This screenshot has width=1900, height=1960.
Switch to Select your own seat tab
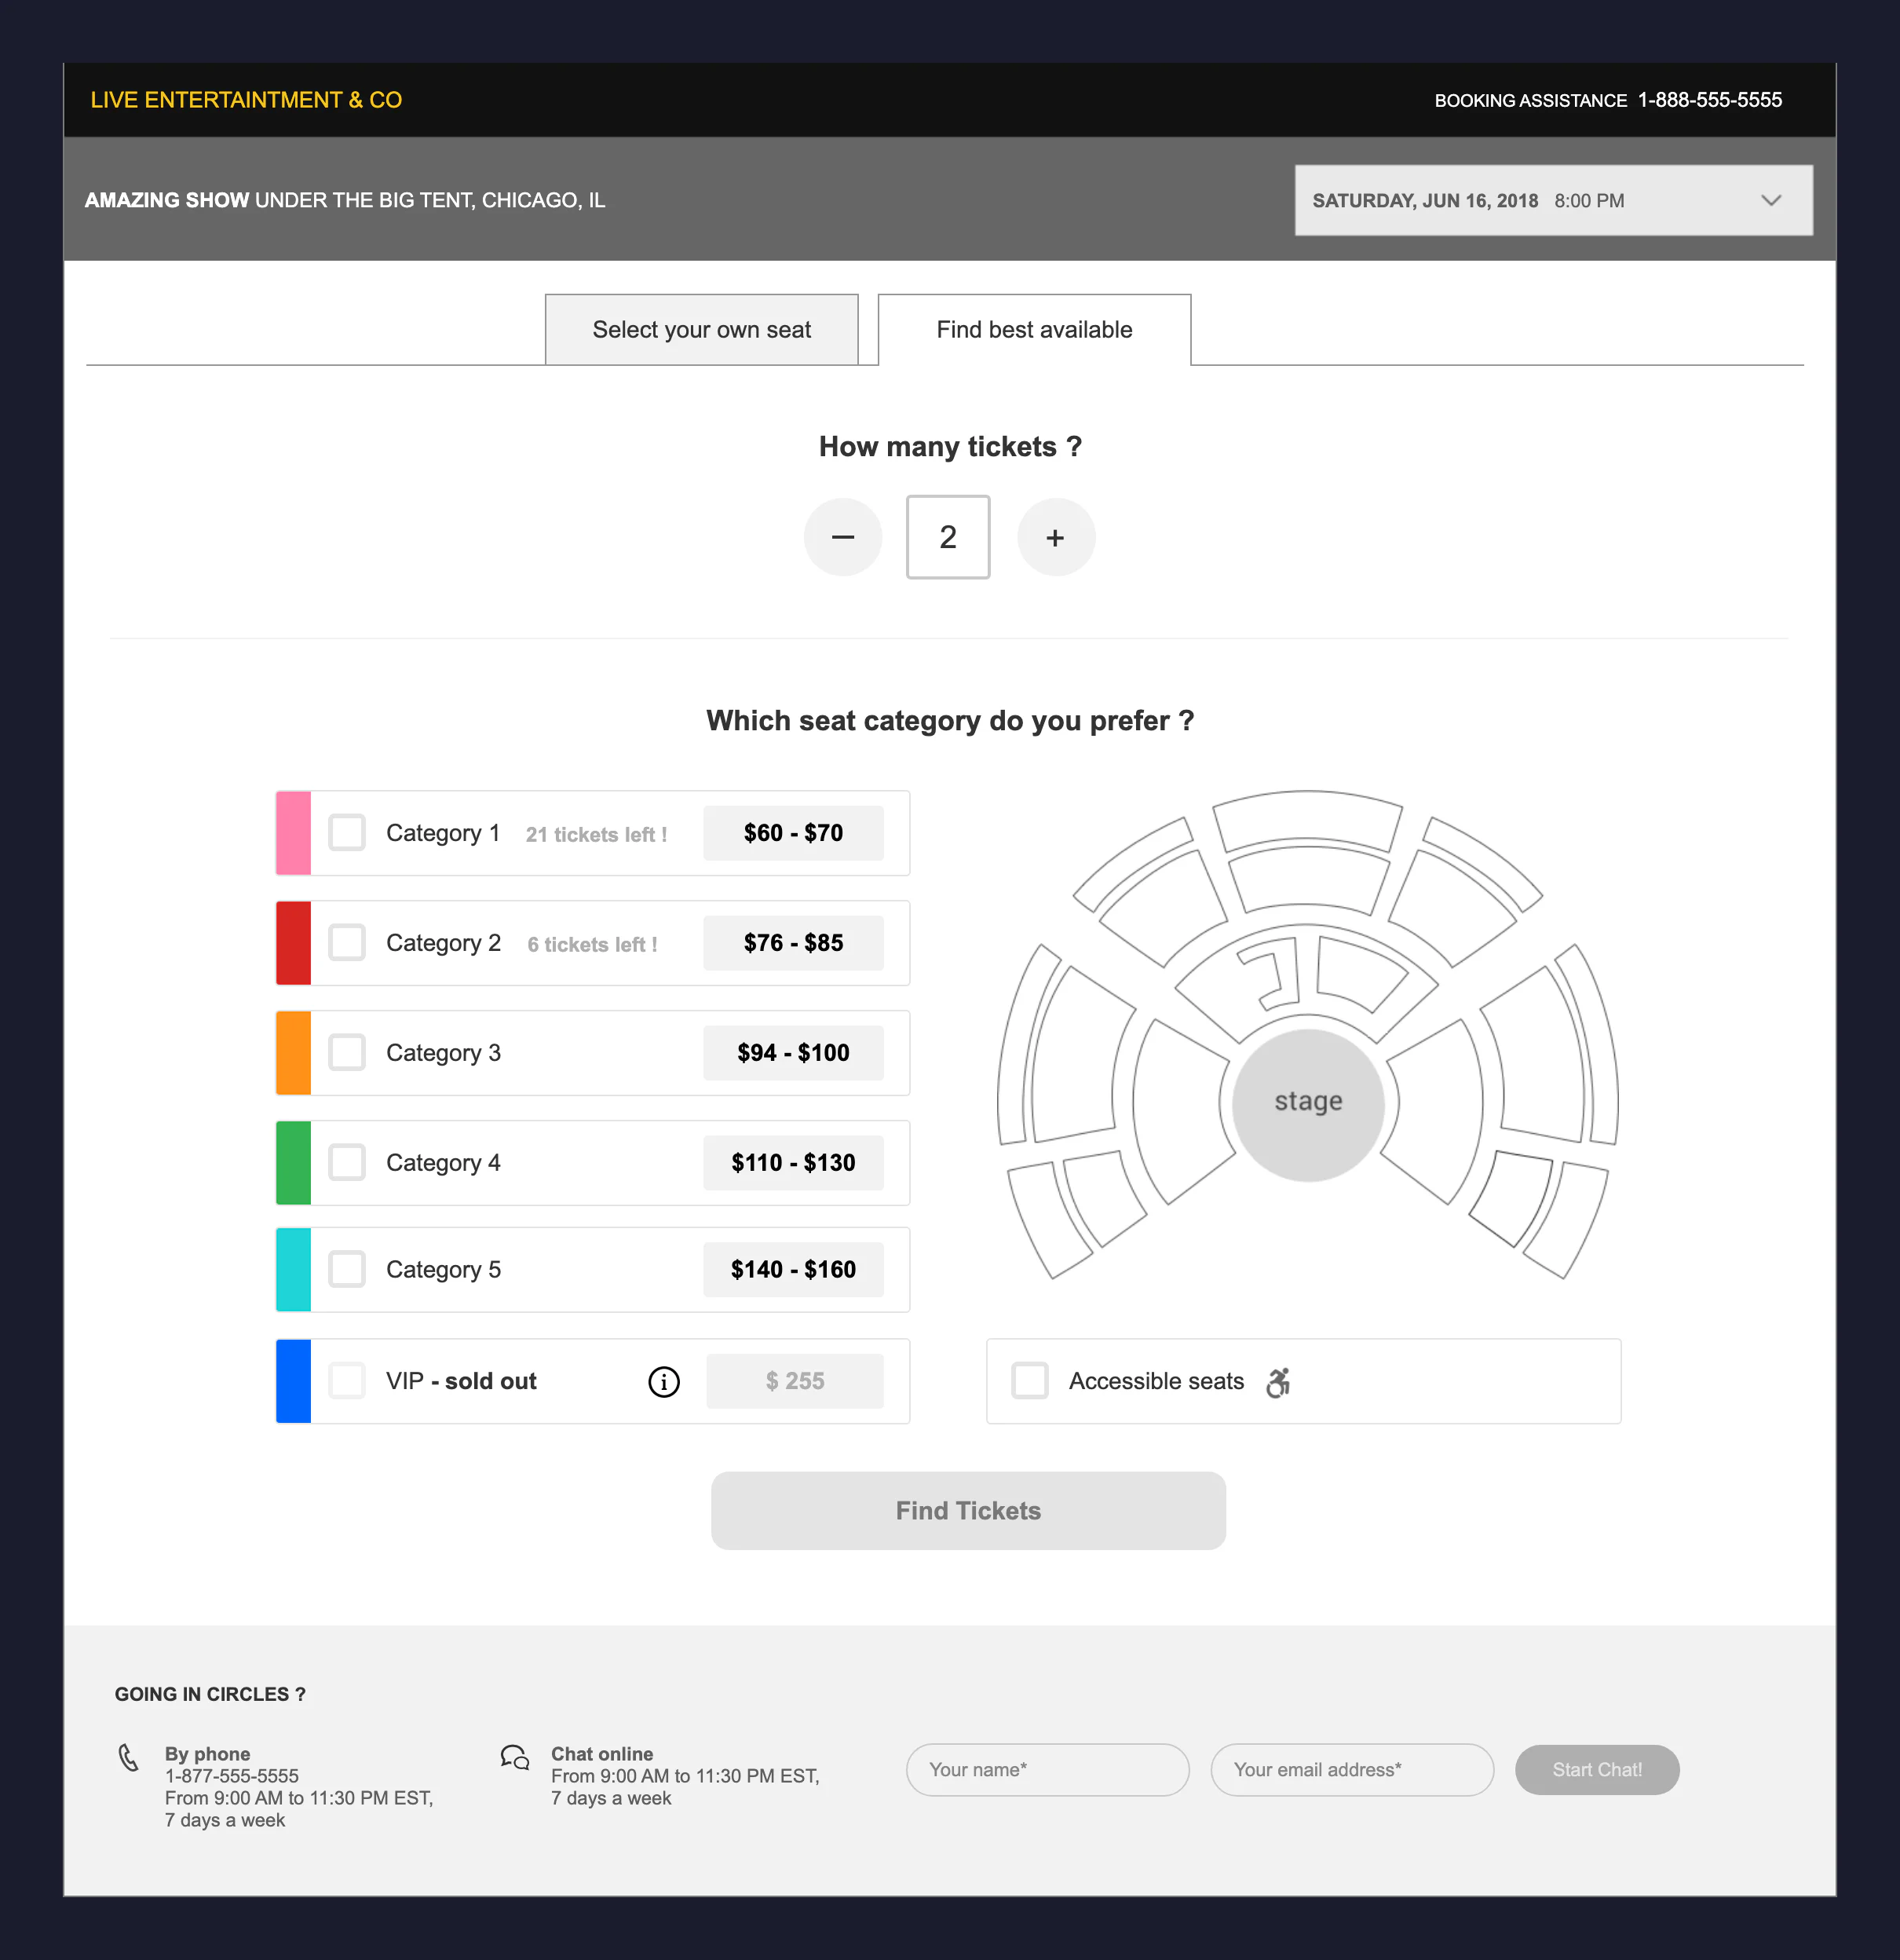(702, 329)
